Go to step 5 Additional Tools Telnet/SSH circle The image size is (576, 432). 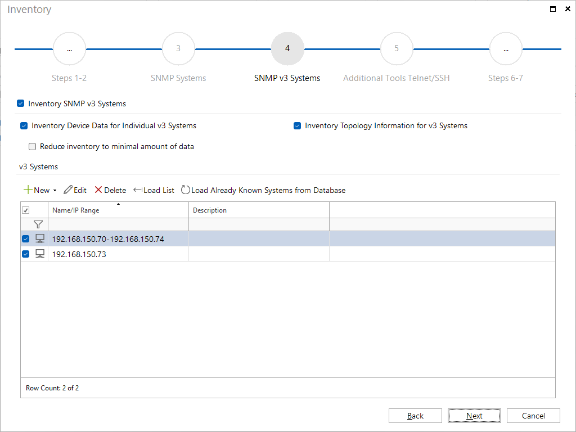point(397,48)
